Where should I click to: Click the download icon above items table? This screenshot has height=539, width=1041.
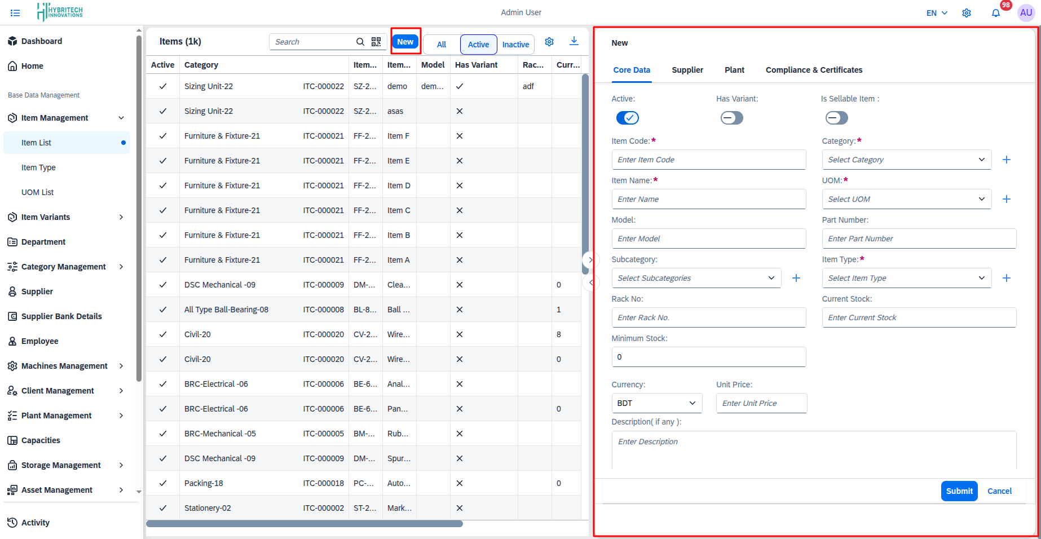click(574, 41)
